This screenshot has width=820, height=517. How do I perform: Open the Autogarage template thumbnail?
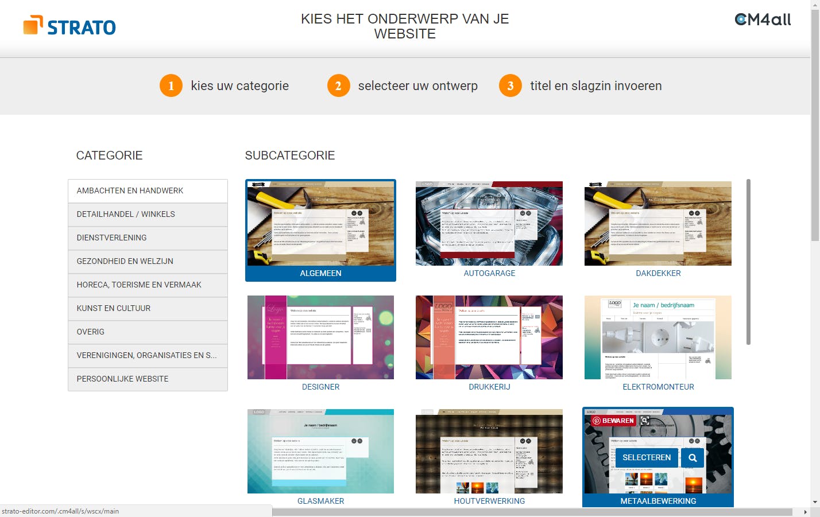click(x=489, y=223)
